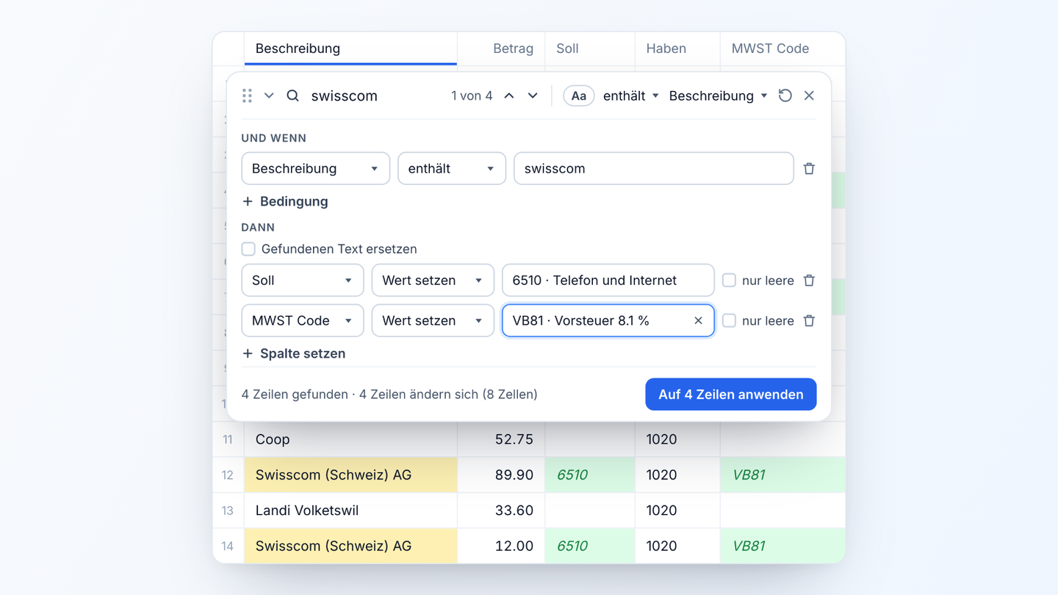Click the '1 von 4' match counter
Viewport: 1058px width, 595px height.
(x=472, y=95)
